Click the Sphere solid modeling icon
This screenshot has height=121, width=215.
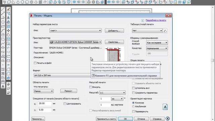pyautogui.click(x=23, y=2)
